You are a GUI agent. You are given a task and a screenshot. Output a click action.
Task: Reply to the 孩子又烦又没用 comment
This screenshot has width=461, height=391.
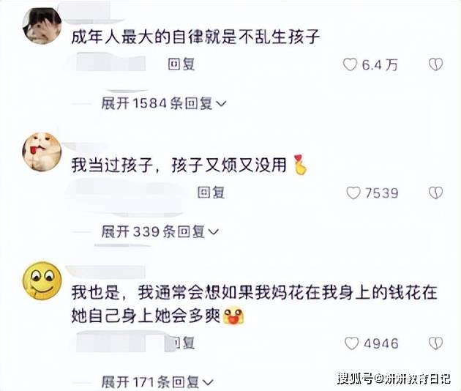pyautogui.click(x=211, y=193)
